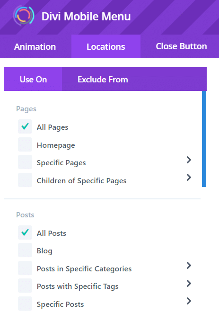Image resolution: width=219 pixels, height=322 pixels.
Task: Check the Children of Specific Pages box
Action: pyautogui.click(x=25, y=180)
